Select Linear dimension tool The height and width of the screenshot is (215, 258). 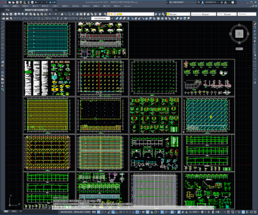(x=16, y=18)
